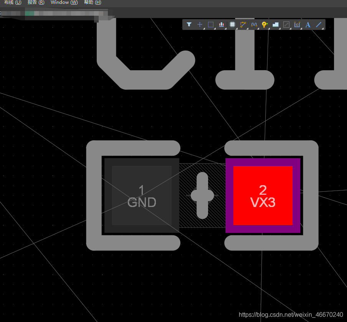Click the place keepout tool icon
Viewport: 347px width, 322px height.
pyautogui.click(x=286, y=25)
